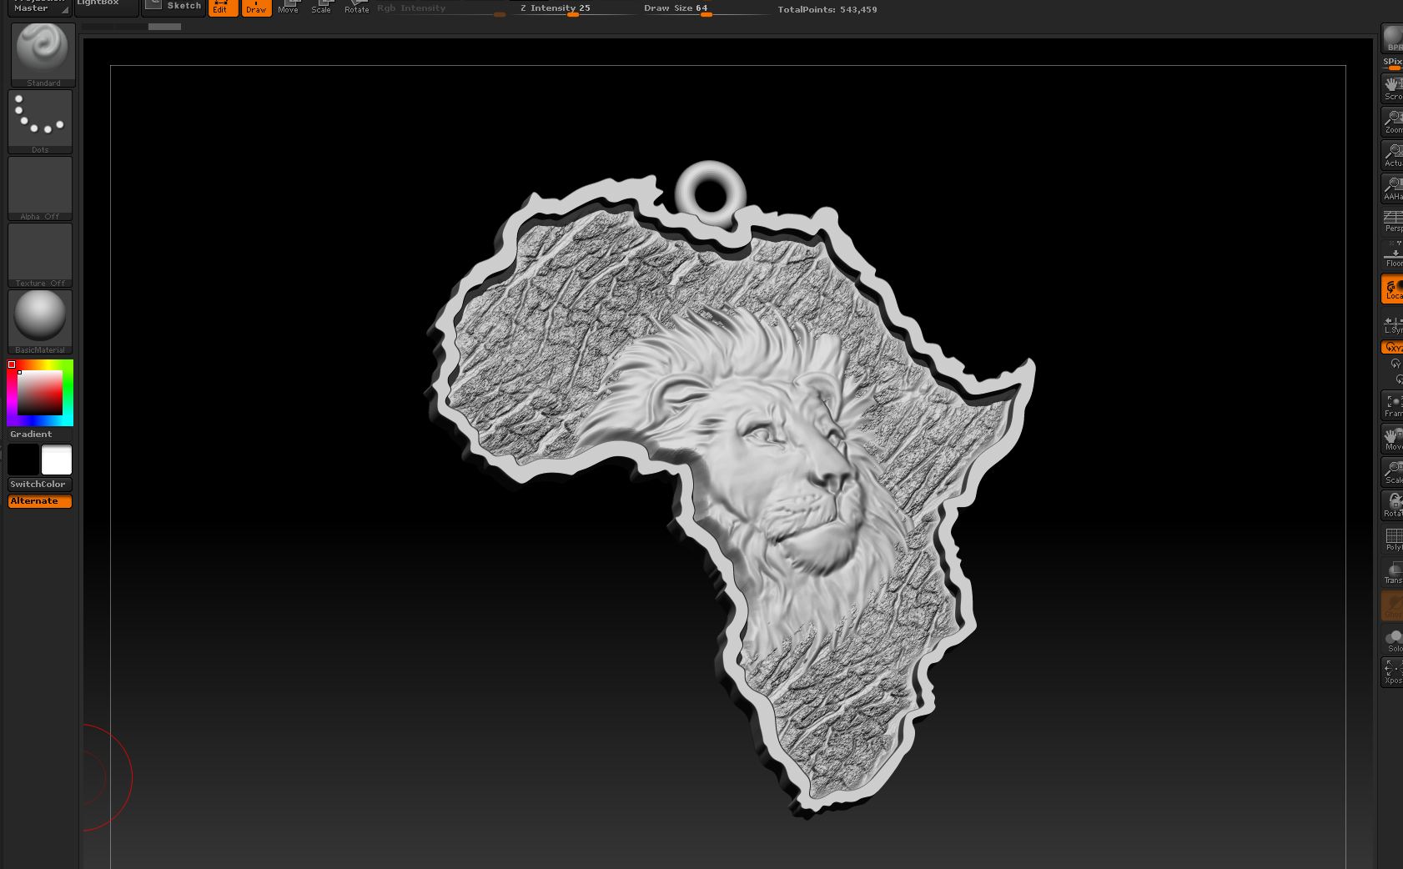Open the Alpha Off selection popup
This screenshot has width=1403, height=869.
point(40,188)
